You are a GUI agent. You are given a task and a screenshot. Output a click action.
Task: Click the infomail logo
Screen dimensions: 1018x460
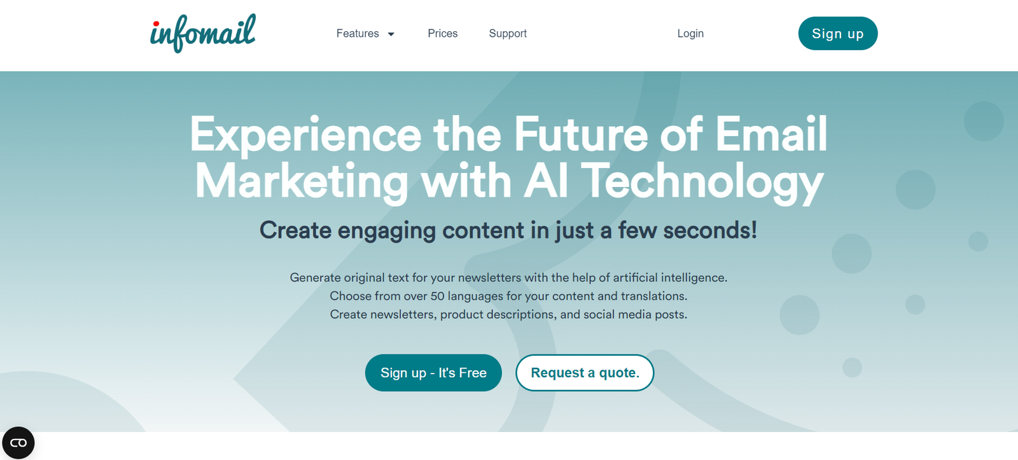click(203, 33)
